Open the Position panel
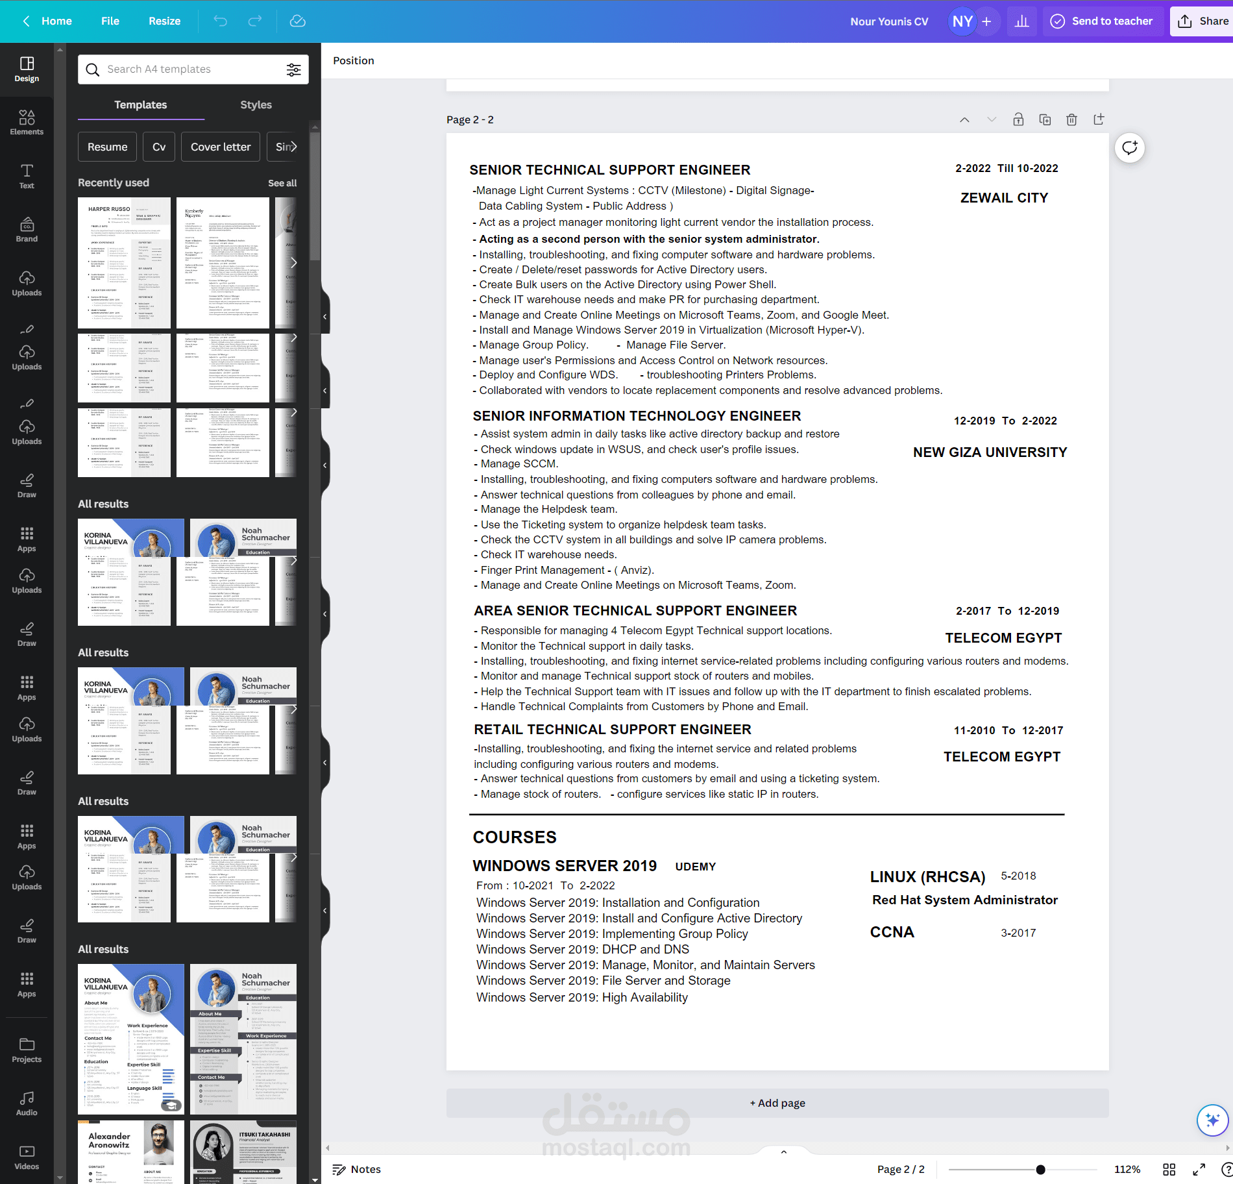Viewport: 1233px width, 1184px height. [354, 60]
